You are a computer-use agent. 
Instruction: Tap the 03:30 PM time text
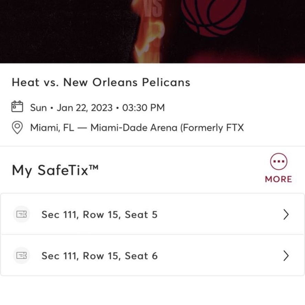(143, 108)
